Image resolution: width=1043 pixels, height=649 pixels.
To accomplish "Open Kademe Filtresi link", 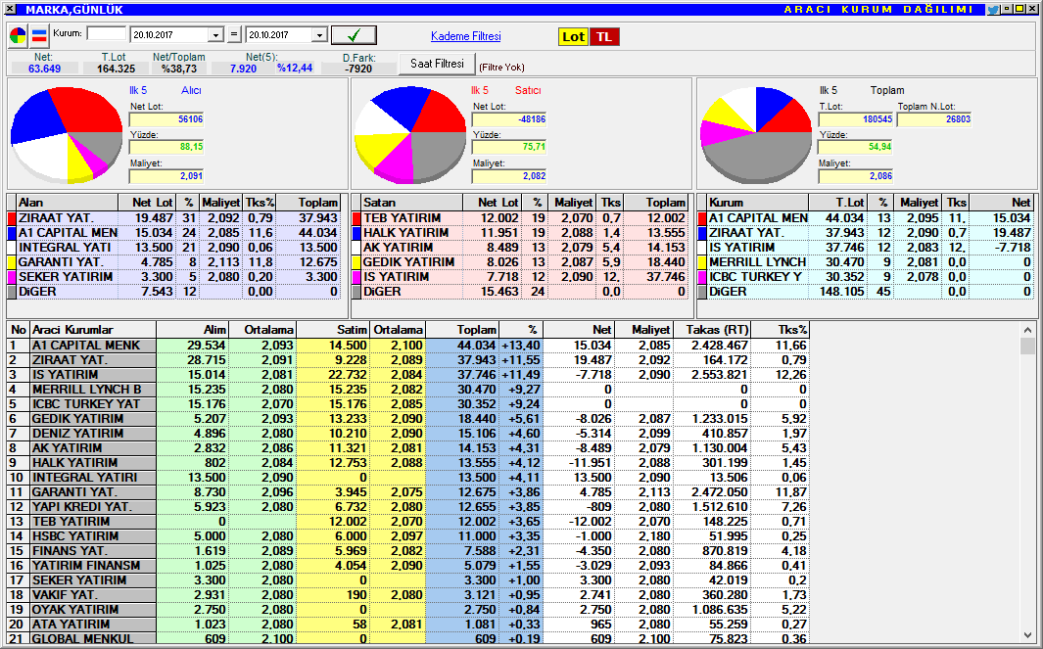I will click(465, 36).
